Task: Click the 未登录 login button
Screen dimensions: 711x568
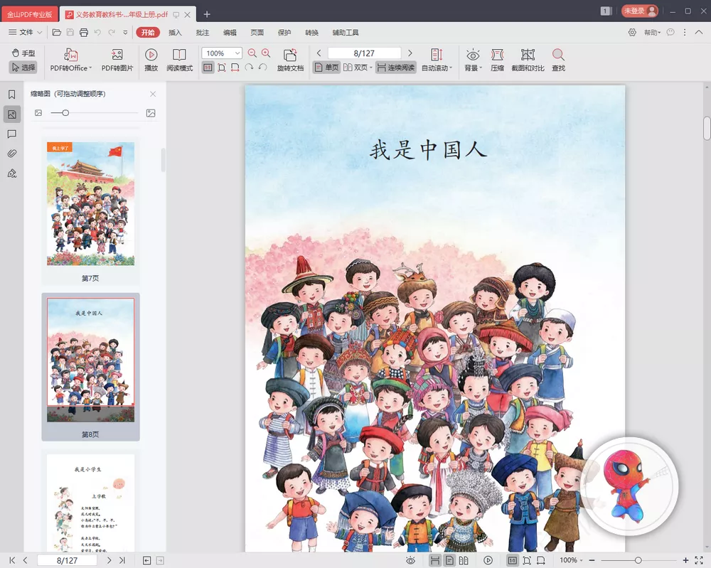Action: 638,11
